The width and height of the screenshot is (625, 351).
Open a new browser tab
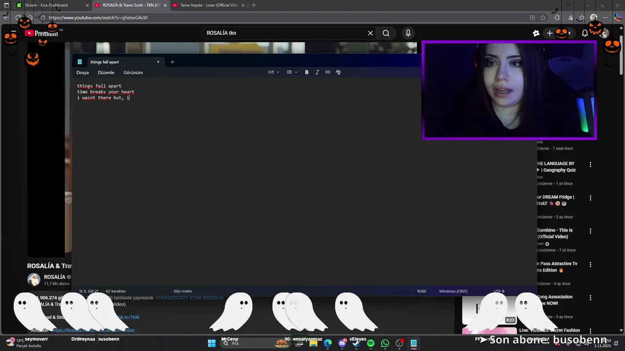coord(253,5)
